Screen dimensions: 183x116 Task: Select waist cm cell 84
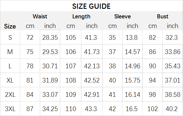[30, 95]
